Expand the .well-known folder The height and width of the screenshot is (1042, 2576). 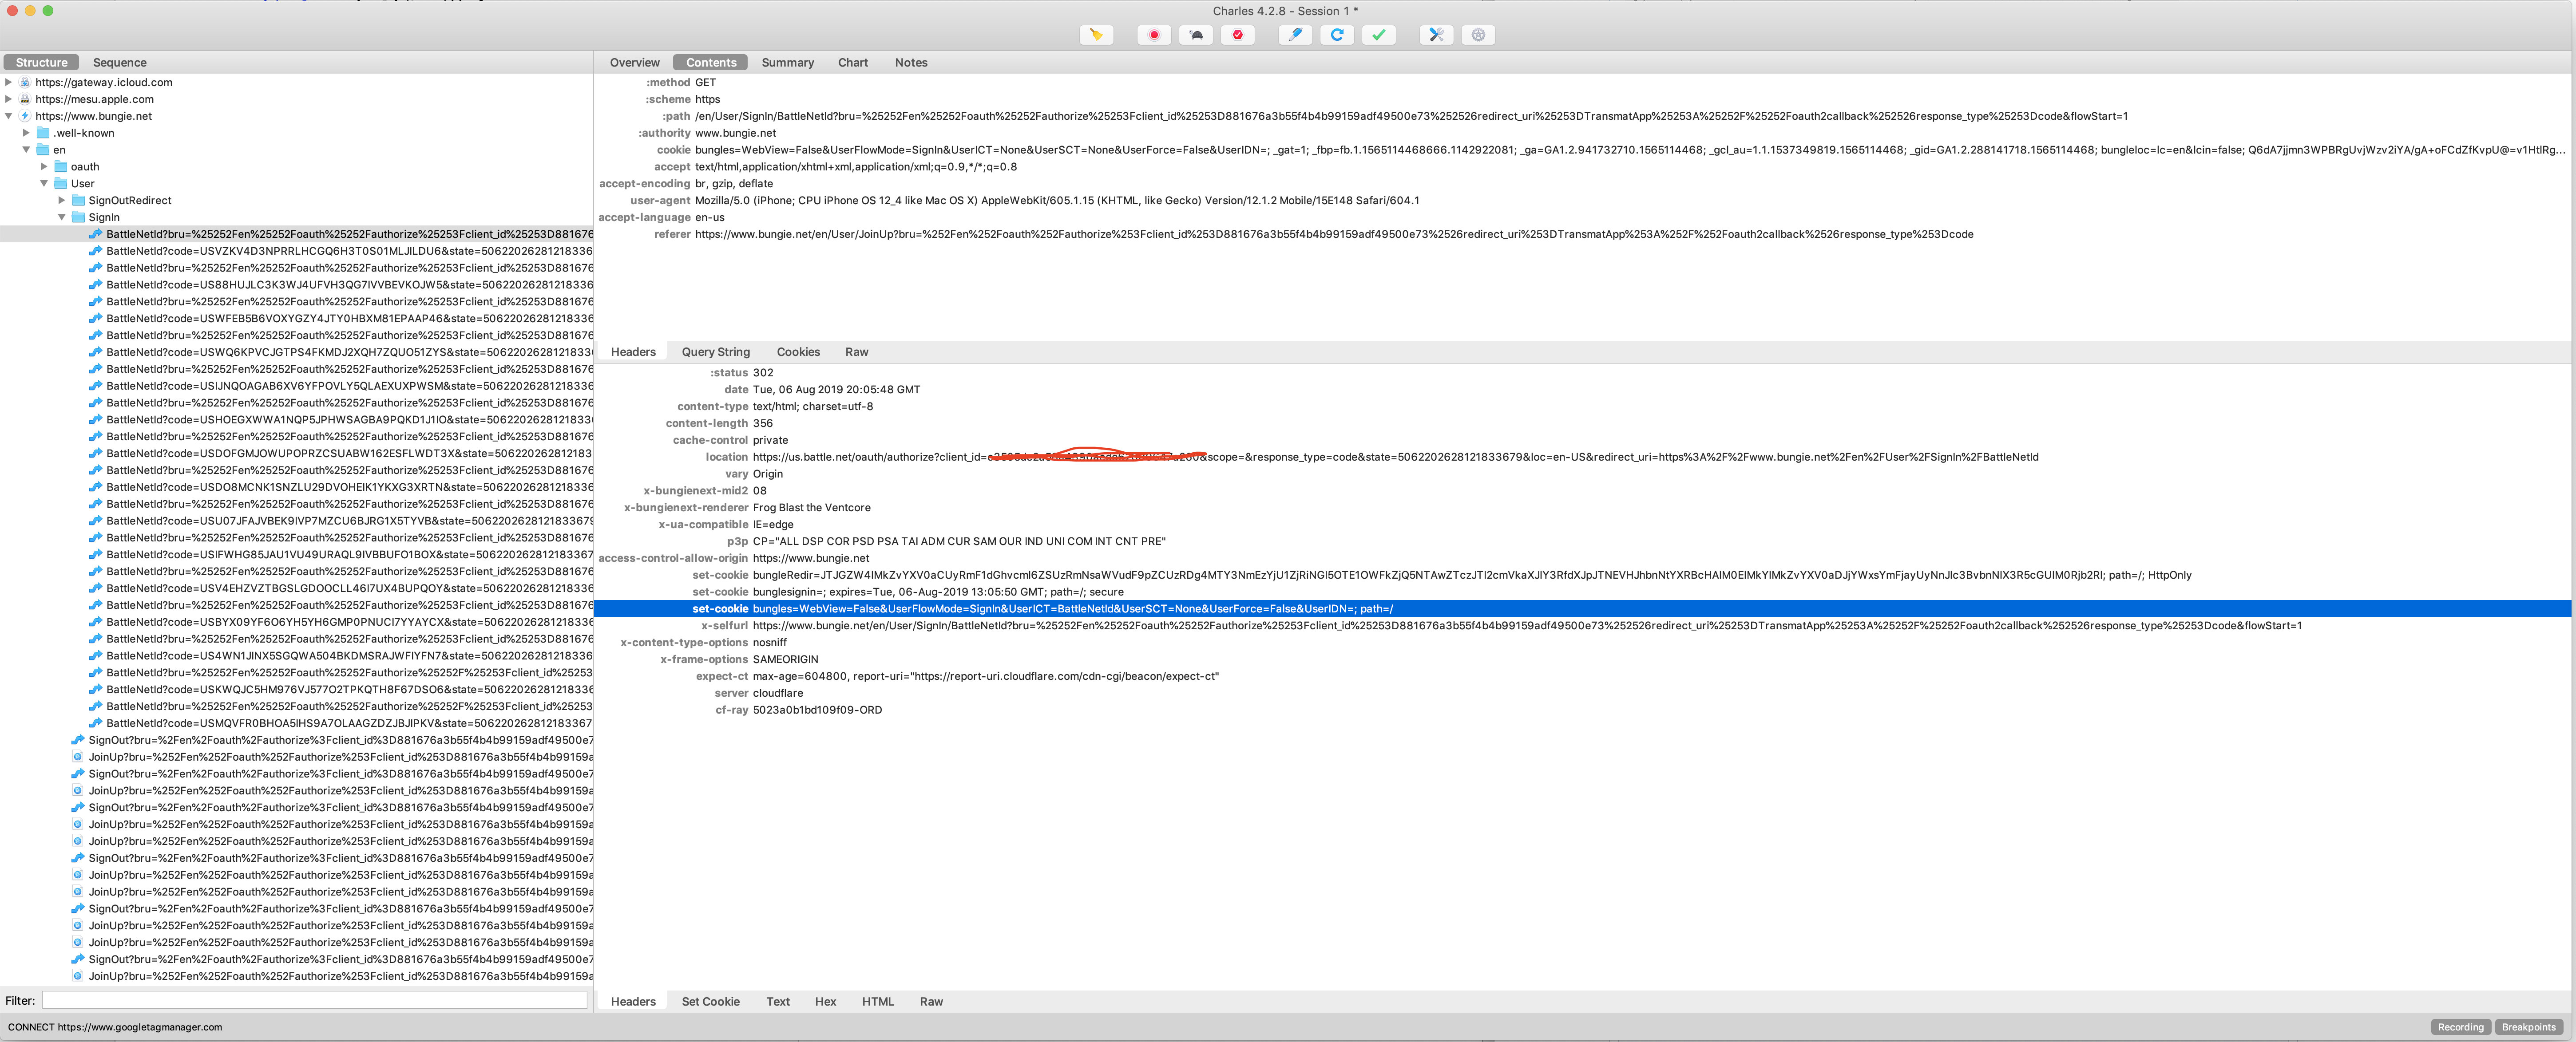point(27,133)
